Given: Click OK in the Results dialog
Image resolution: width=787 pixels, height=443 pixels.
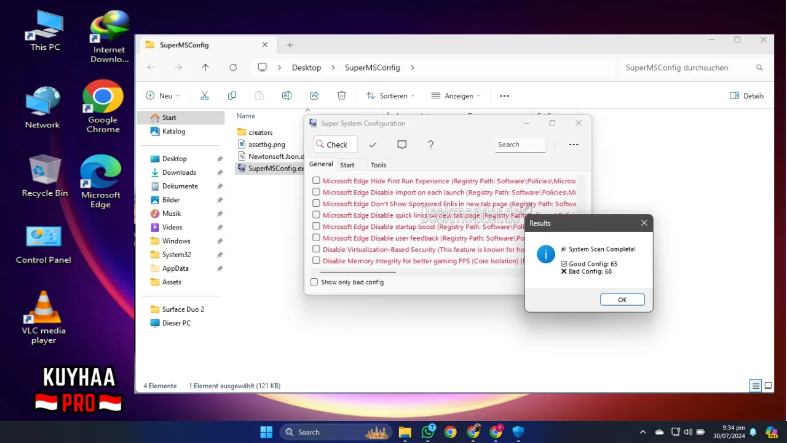Looking at the screenshot, I should (x=622, y=300).
